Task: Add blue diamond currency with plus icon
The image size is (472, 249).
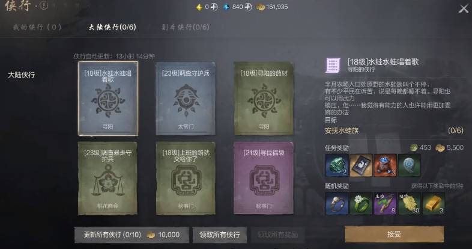Action: point(248,7)
